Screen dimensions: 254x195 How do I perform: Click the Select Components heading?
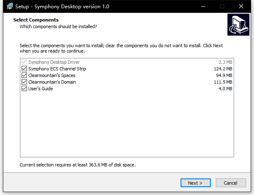pos(36,20)
